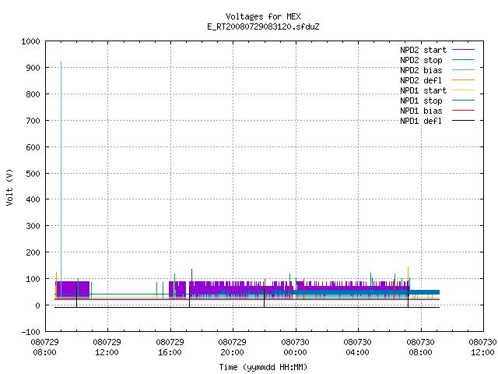Click the 'NPD1 bias' legend label
This screenshot has height=374, width=498.
[x=421, y=111]
